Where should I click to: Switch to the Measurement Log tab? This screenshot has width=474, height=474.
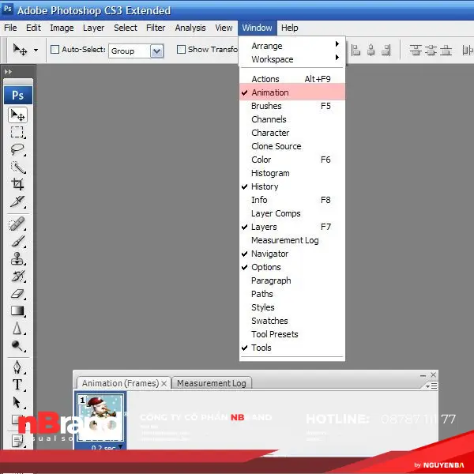point(211,383)
